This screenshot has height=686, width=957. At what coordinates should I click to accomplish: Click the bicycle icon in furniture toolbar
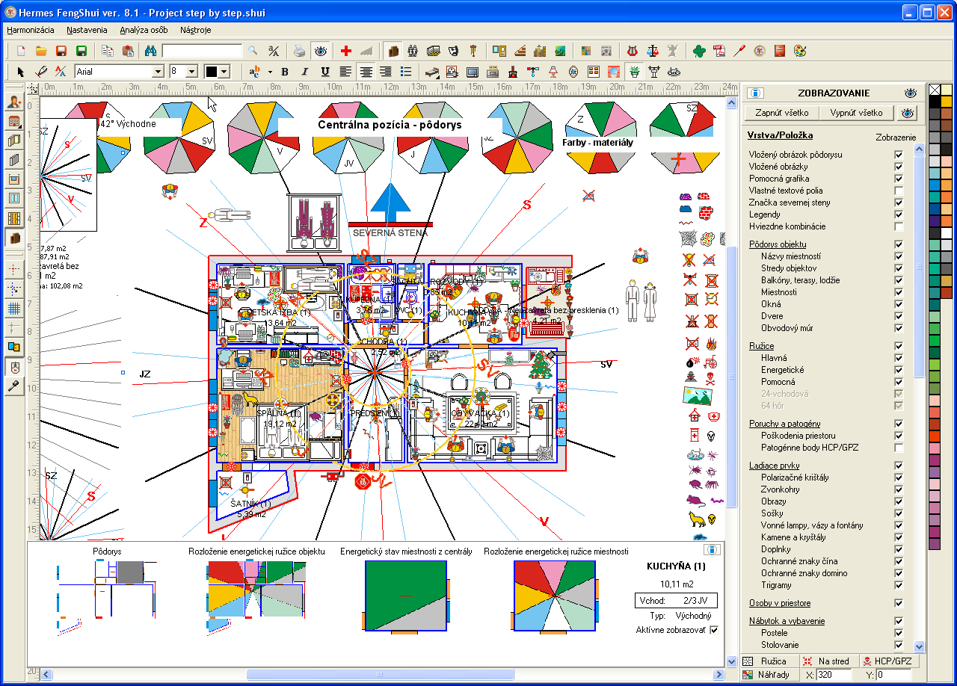[x=674, y=72]
